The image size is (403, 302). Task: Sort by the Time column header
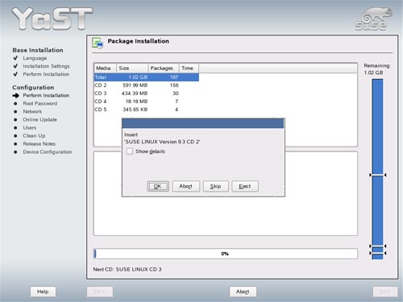coord(189,68)
